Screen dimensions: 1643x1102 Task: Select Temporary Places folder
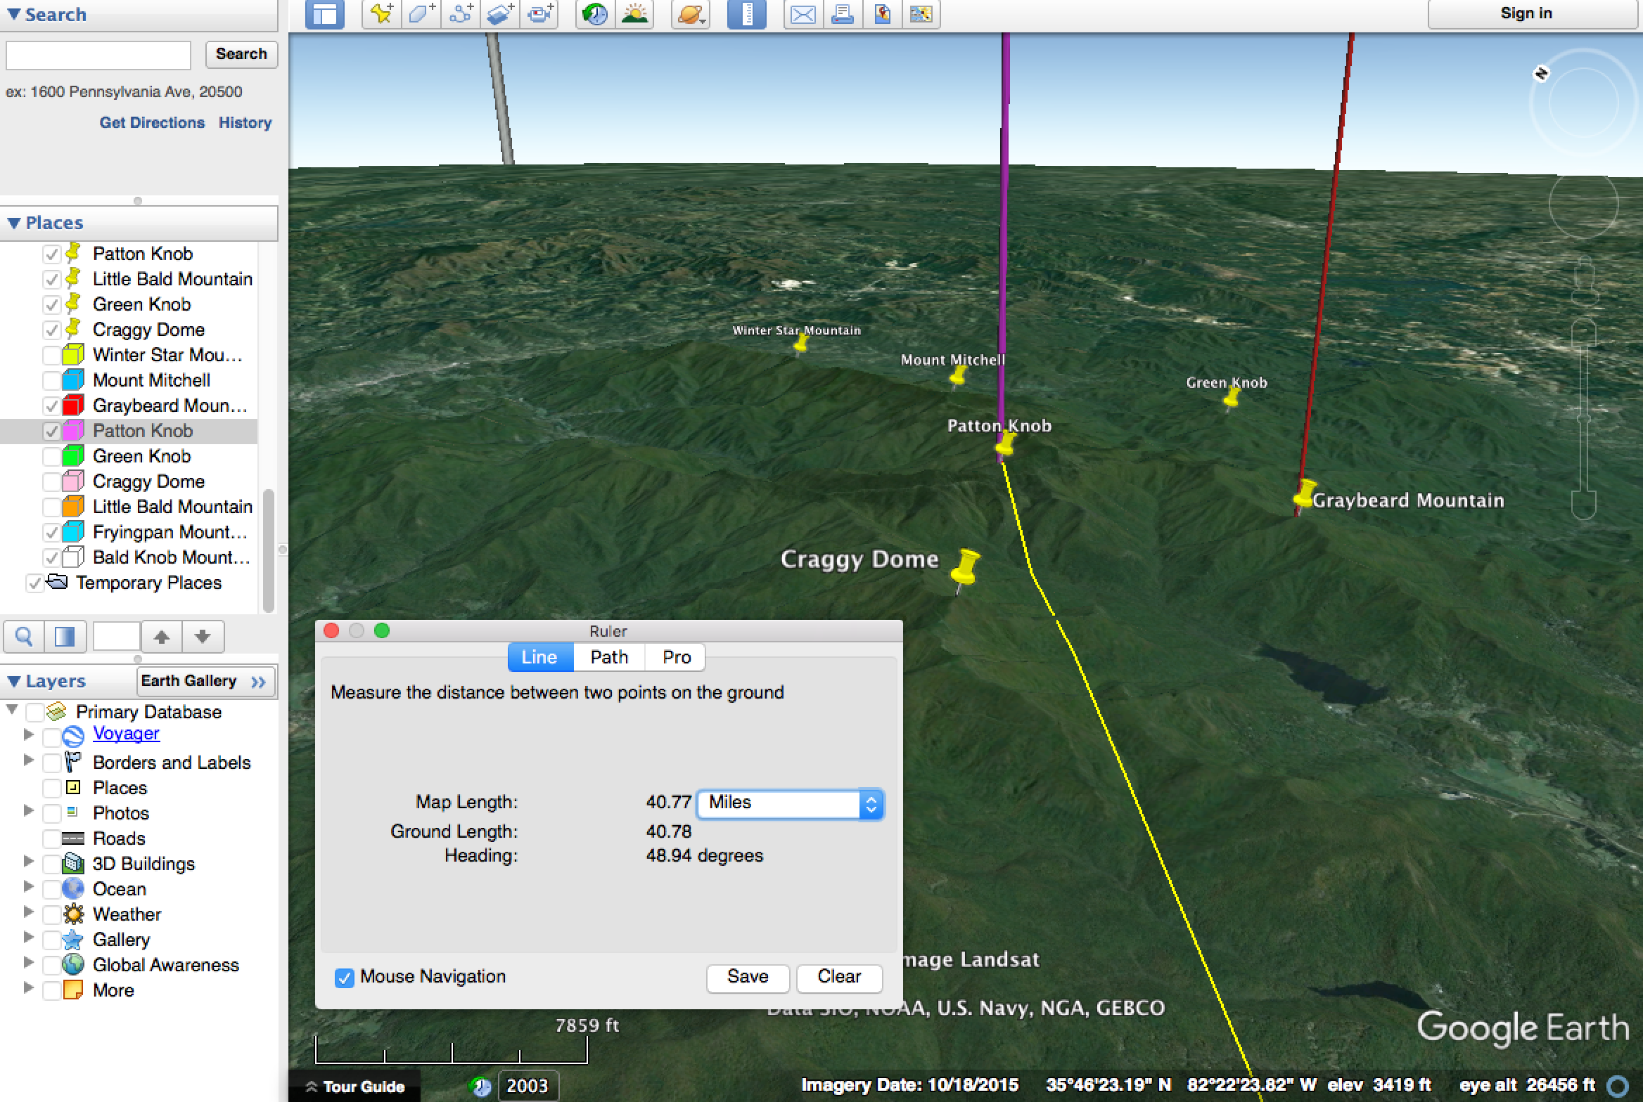coord(148,583)
